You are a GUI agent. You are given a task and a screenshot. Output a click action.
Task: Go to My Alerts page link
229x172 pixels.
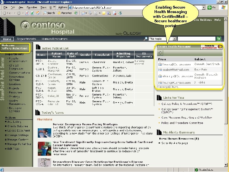coord(175,143)
